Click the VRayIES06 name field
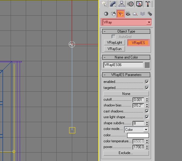The height and width of the screenshot is (161, 182). coord(123,65)
